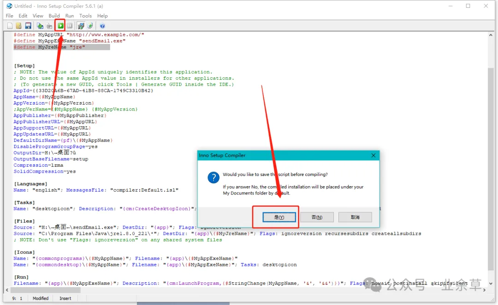Click the [Files] section header
498x305 pixels.
[24, 221]
